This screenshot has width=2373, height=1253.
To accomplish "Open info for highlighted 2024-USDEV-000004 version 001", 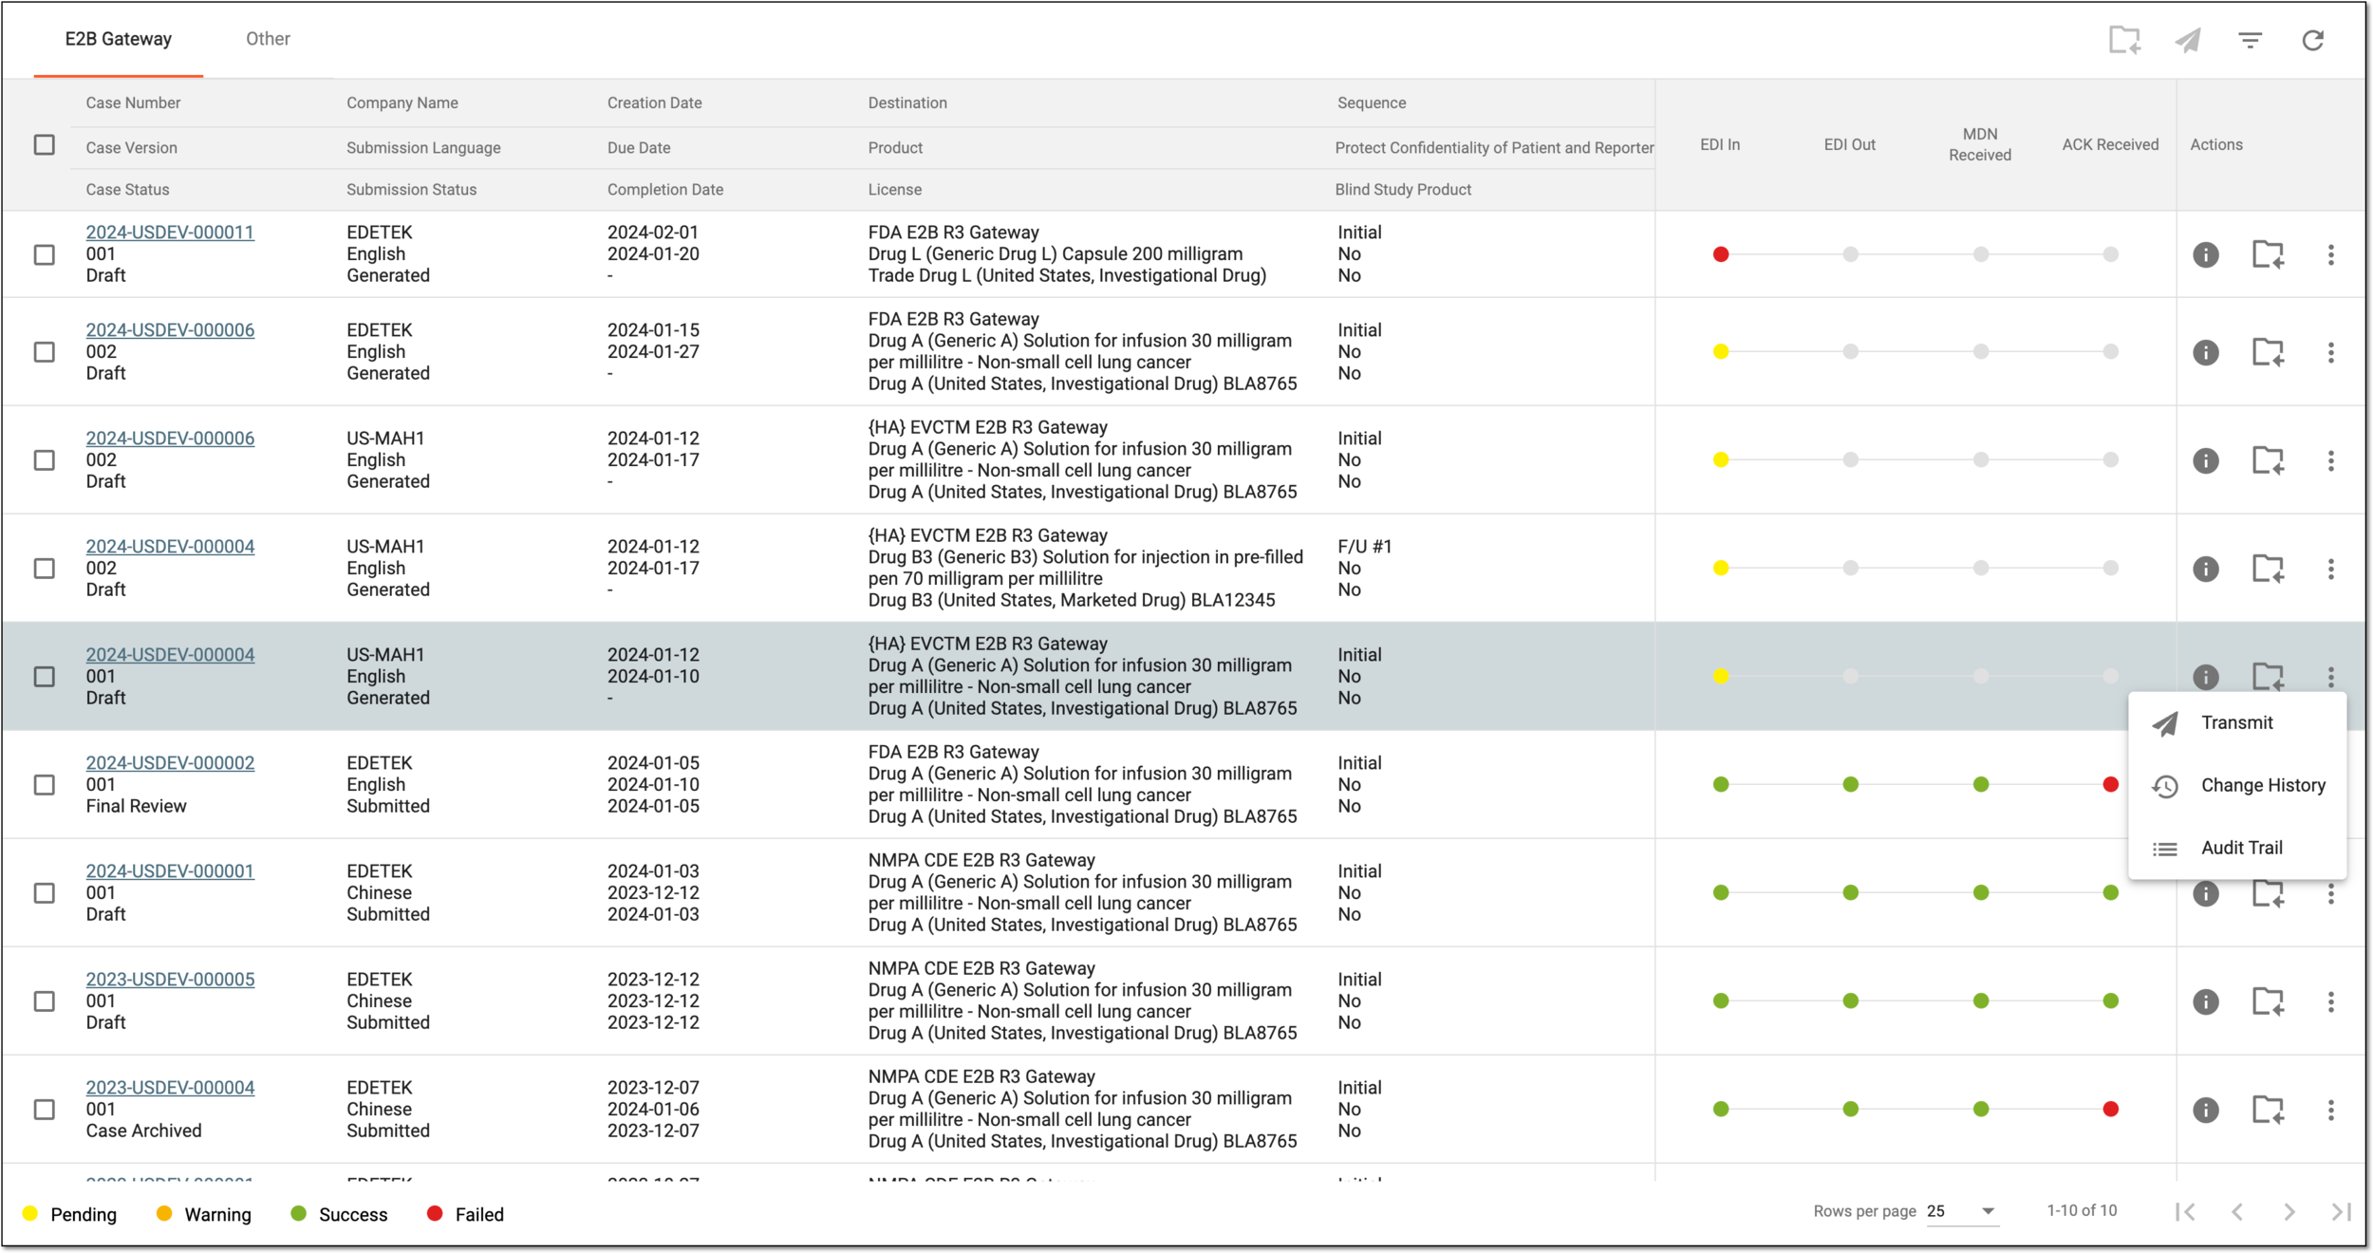I will (2206, 677).
